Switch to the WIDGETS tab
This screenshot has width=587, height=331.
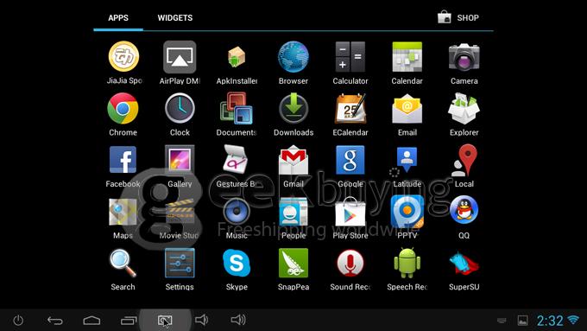(x=175, y=18)
